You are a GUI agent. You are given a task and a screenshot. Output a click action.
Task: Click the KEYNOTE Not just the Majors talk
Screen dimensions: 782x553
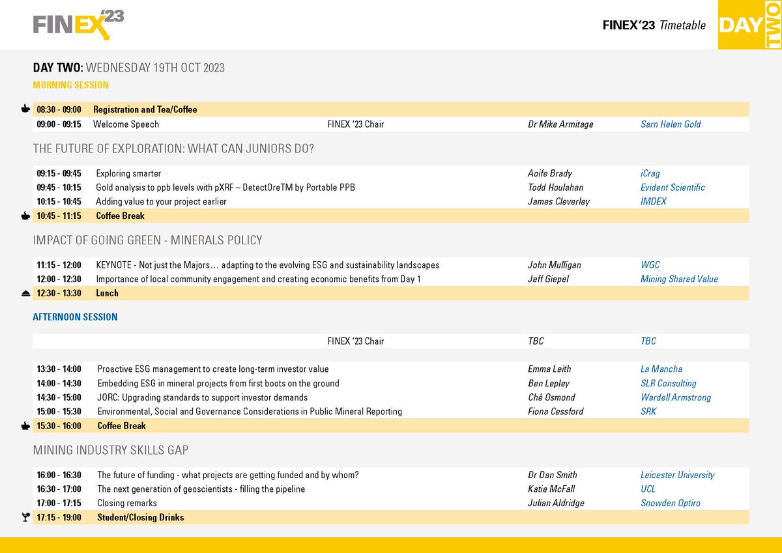point(268,265)
